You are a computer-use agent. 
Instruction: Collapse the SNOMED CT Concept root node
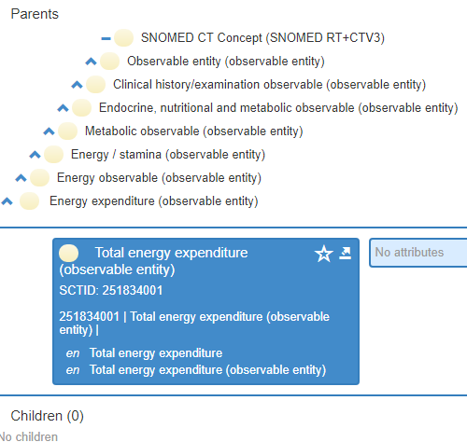coord(106,38)
